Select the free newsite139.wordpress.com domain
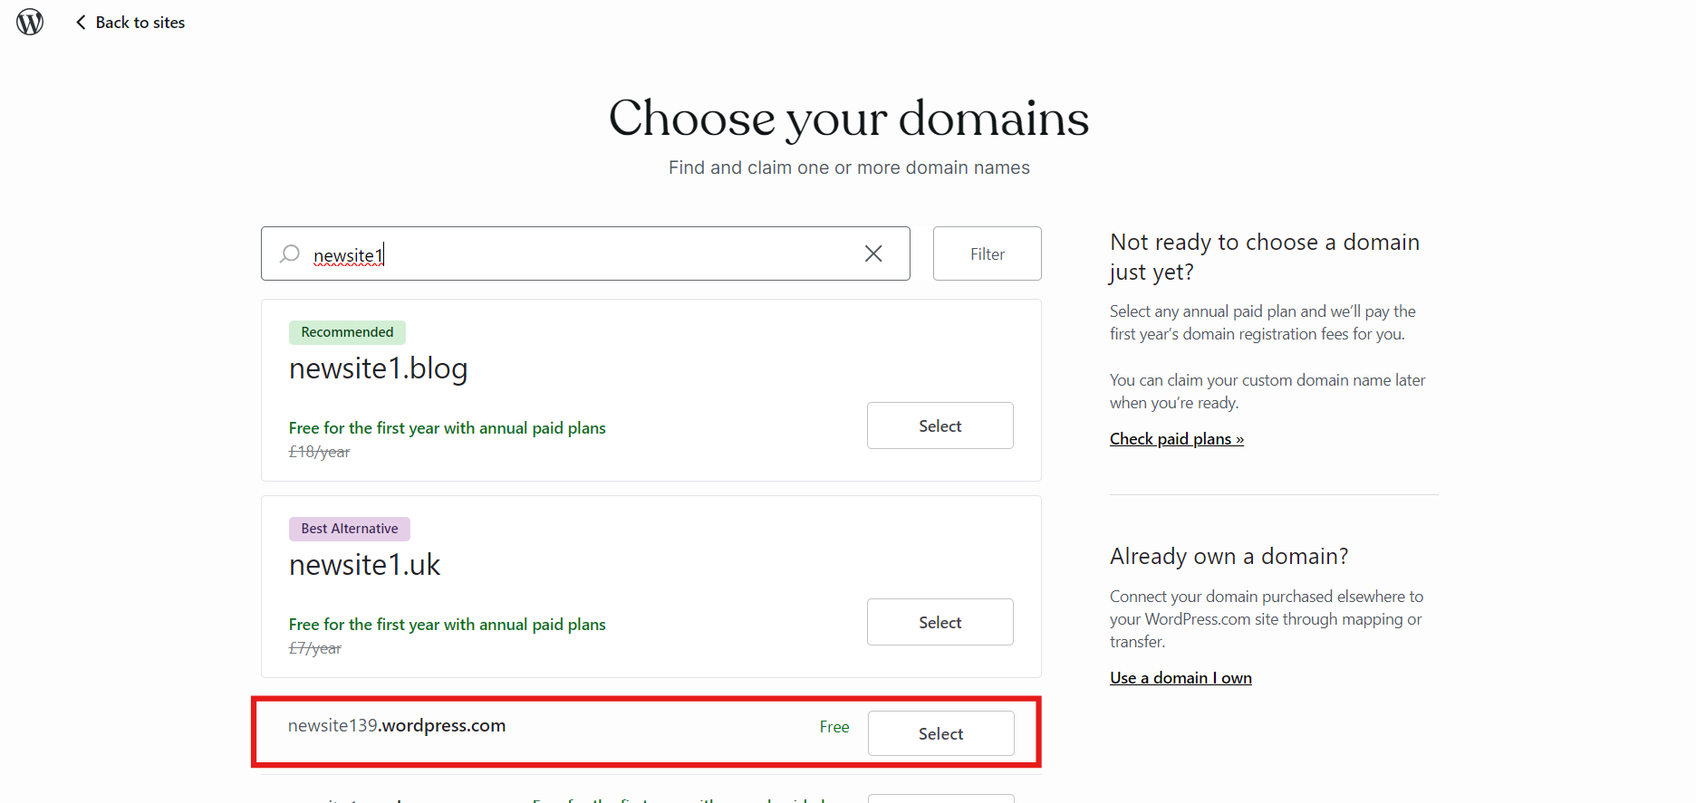Image resolution: width=1696 pixels, height=803 pixels. [x=940, y=733]
